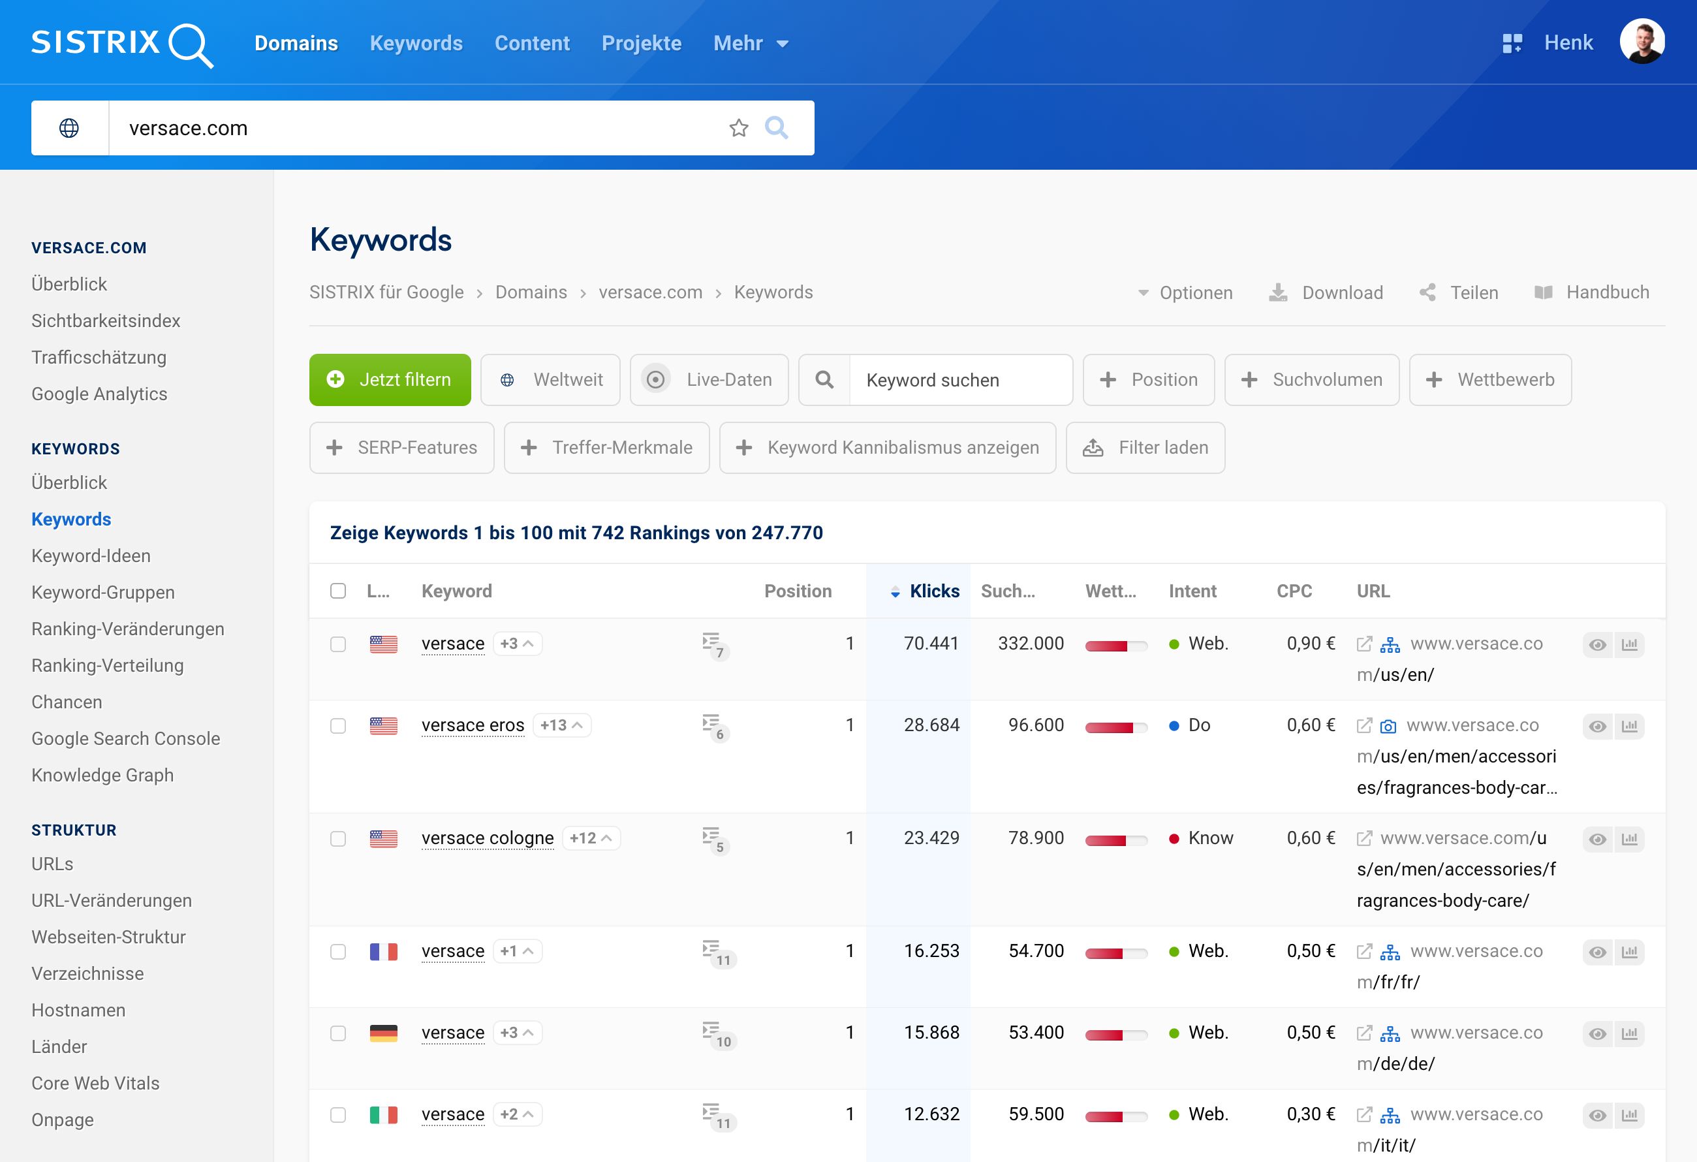Click the Teilen share link
The height and width of the screenshot is (1162, 1697).
1459,292
